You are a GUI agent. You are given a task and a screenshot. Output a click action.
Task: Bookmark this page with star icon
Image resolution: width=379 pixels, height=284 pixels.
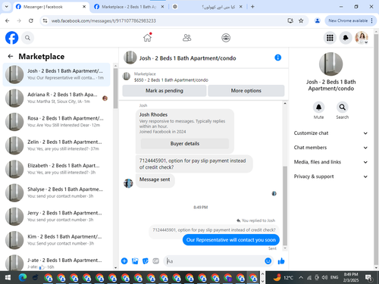click(x=301, y=20)
